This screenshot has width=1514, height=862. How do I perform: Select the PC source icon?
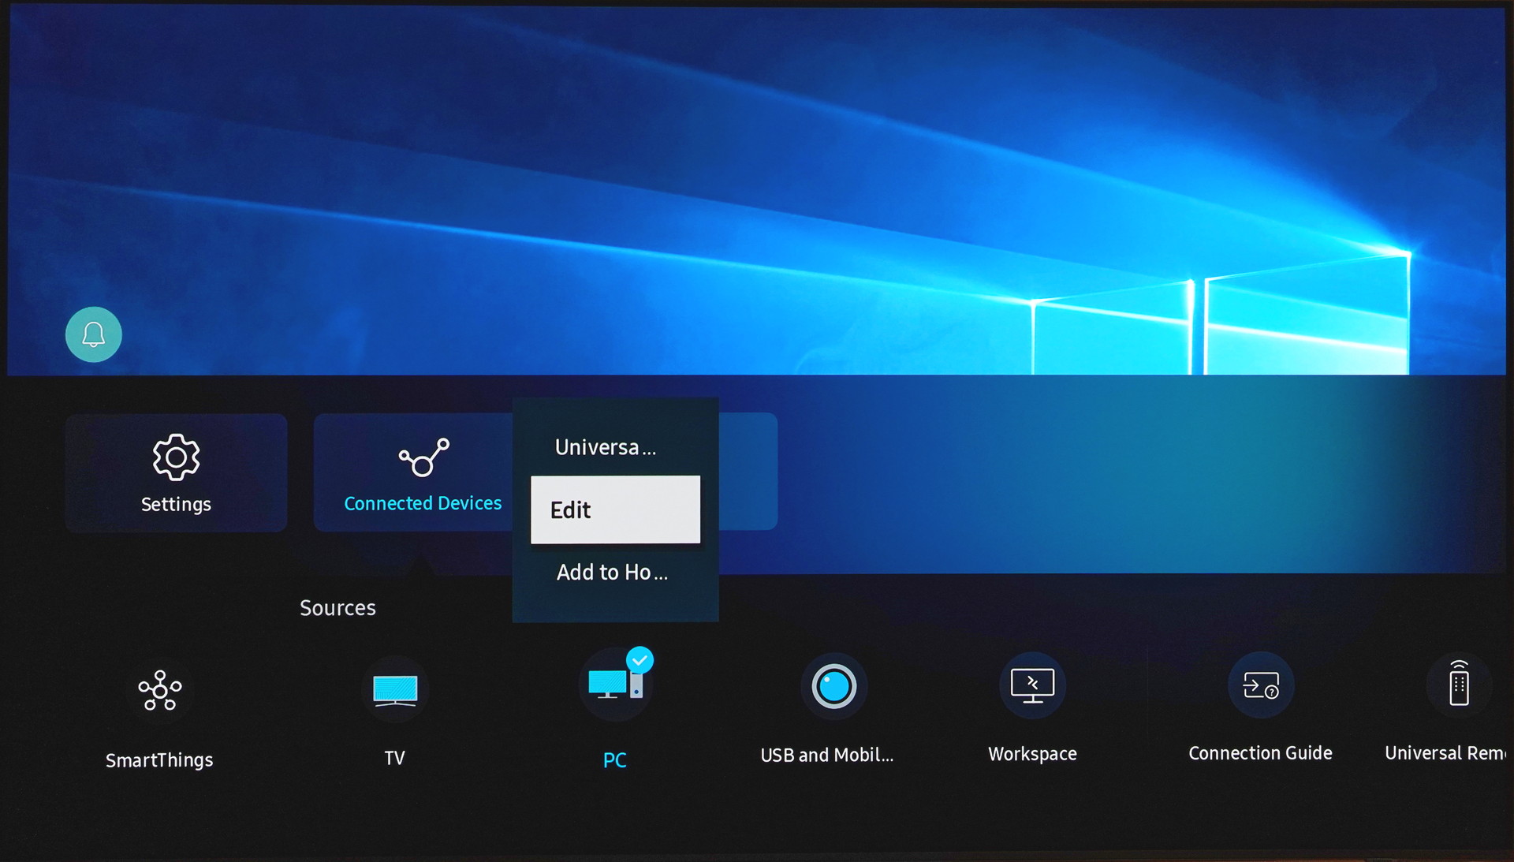click(x=613, y=685)
